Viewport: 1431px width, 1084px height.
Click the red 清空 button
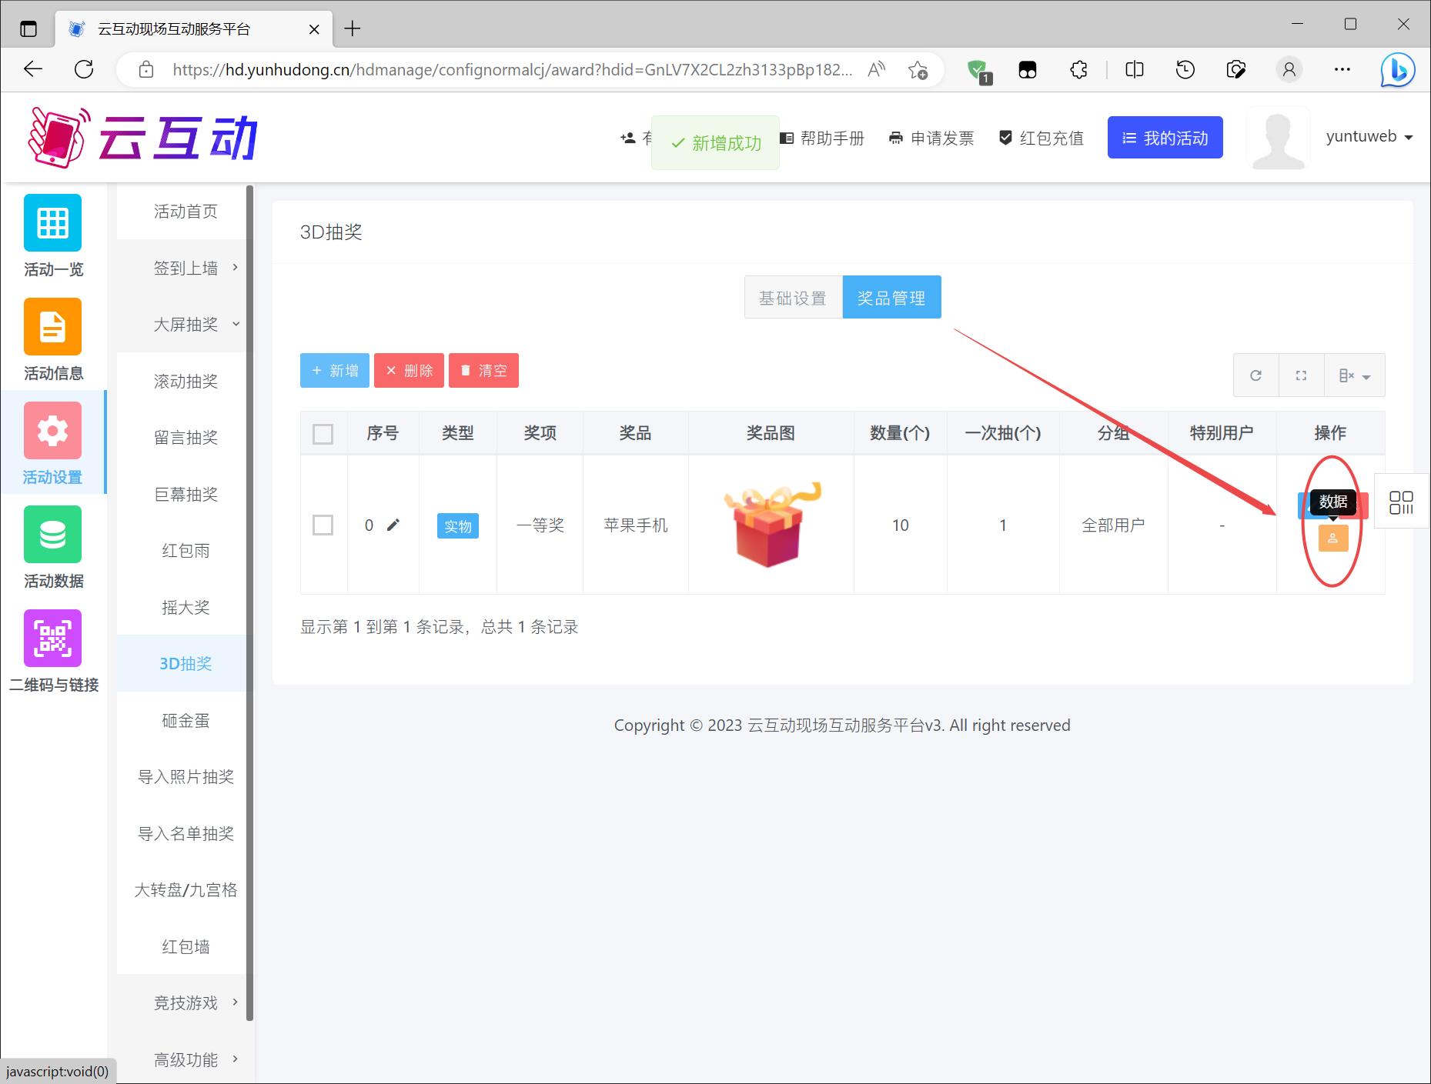pyautogui.click(x=483, y=371)
